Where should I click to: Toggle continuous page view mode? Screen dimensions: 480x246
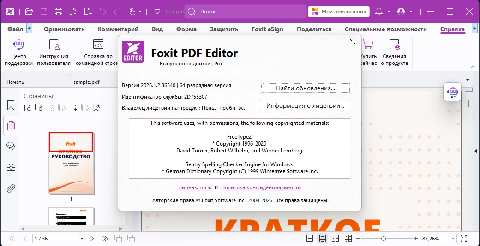(x=322, y=238)
